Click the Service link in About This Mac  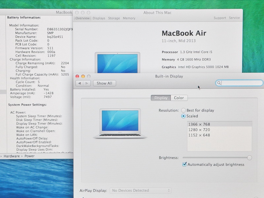pos(234,18)
